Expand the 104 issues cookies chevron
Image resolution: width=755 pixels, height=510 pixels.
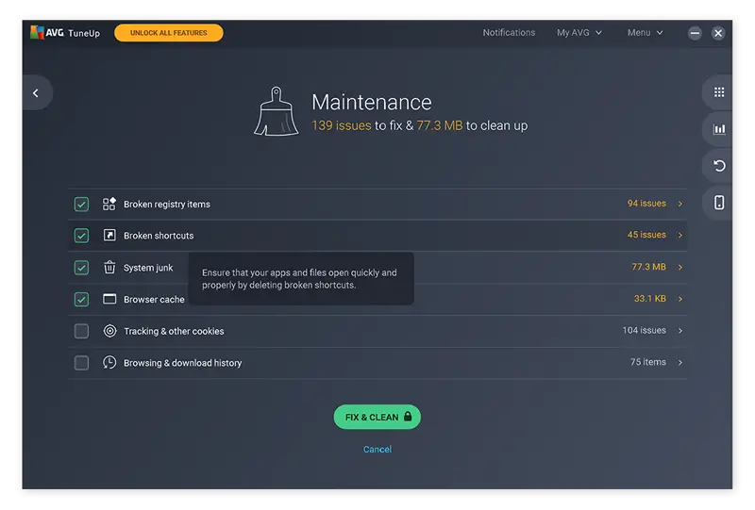point(679,331)
